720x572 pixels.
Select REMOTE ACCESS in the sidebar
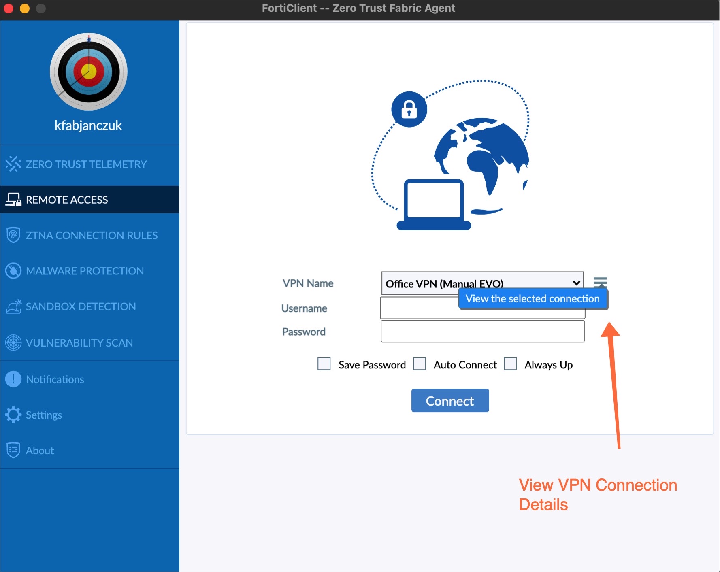(x=90, y=200)
